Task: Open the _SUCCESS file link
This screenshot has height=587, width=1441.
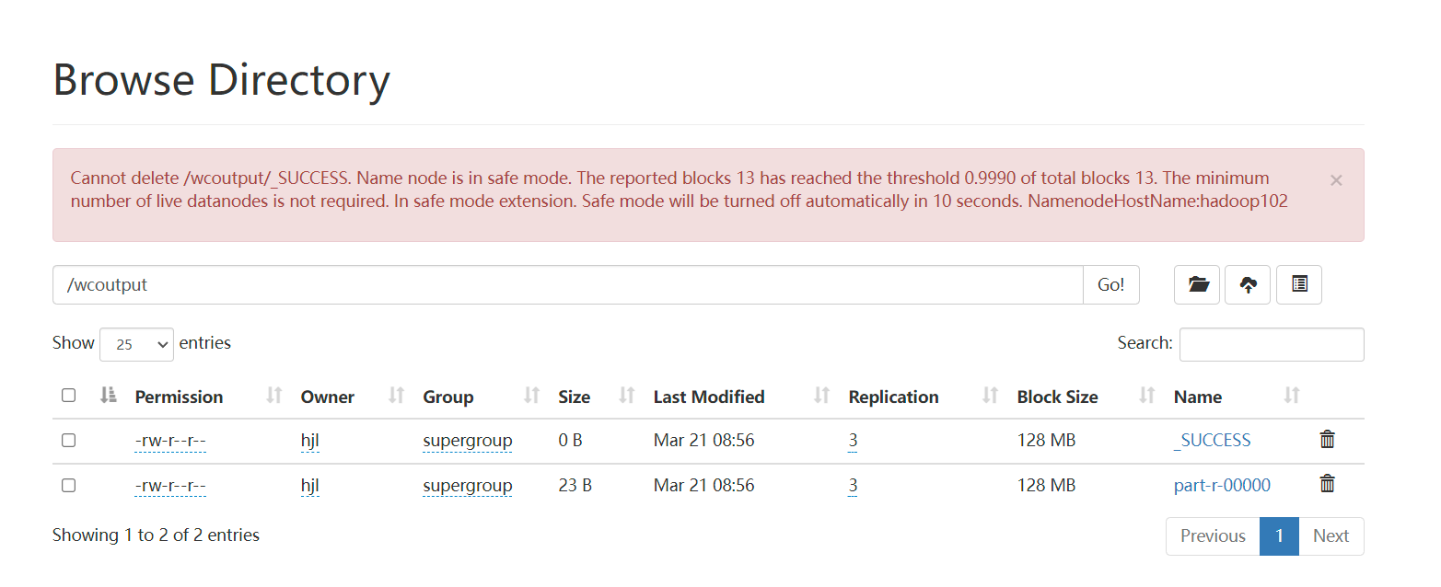Action: pyautogui.click(x=1212, y=440)
